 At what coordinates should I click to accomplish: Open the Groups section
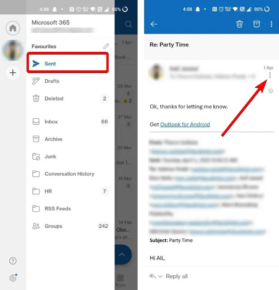[x=71, y=226]
